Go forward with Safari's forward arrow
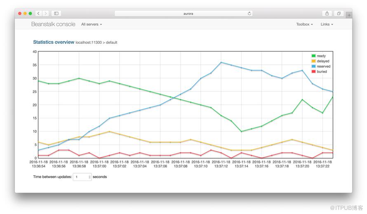This screenshot has width=367, height=214. pyautogui.click(x=46, y=14)
